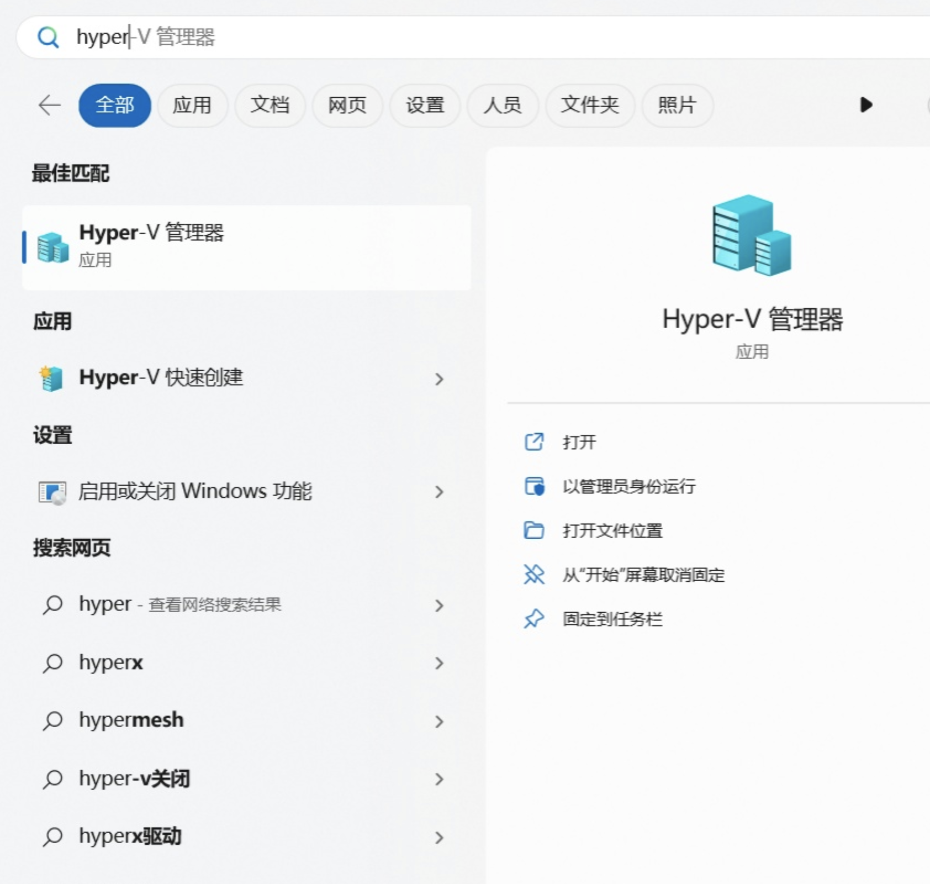Image resolution: width=930 pixels, height=884 pixels.
Task: Expand chevron for hypermesh suggestion
Action: point(439,721)
